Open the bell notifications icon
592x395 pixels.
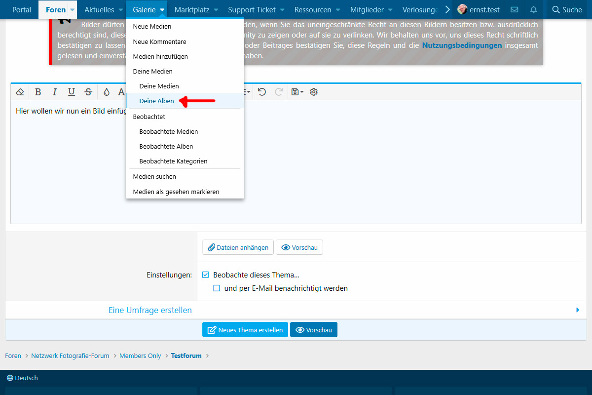tap(533, 9)
